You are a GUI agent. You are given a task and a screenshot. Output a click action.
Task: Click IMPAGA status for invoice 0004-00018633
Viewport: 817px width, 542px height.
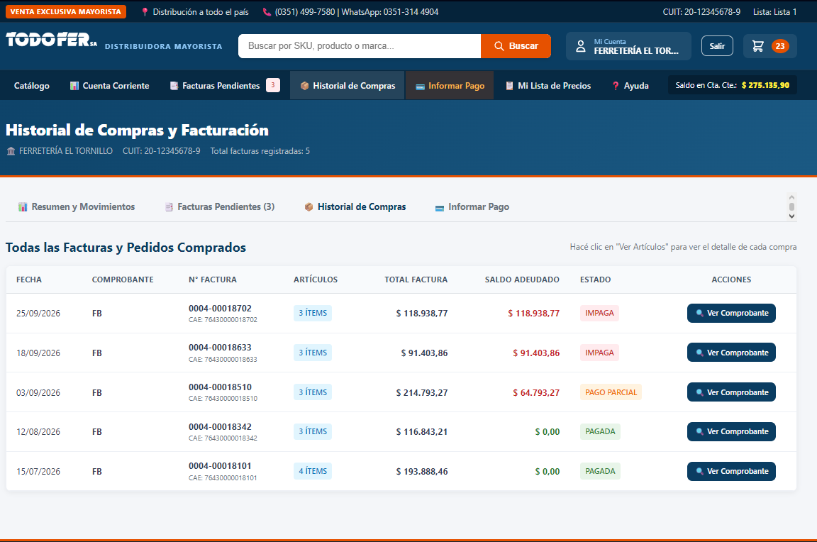599,353
